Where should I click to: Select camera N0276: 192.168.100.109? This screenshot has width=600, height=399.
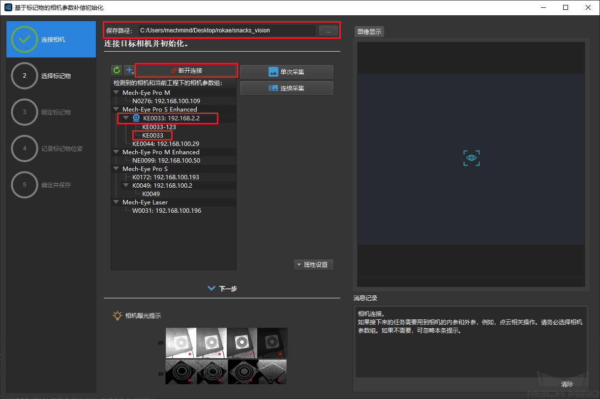[166, 101]
